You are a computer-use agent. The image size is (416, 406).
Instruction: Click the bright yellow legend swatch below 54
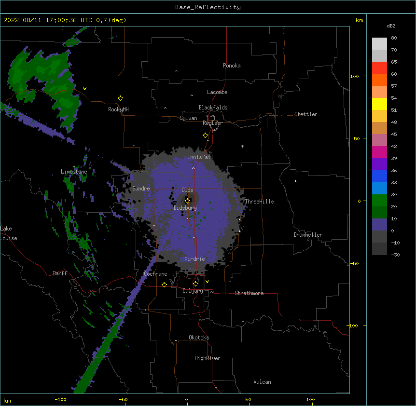[x=379, y=104]
